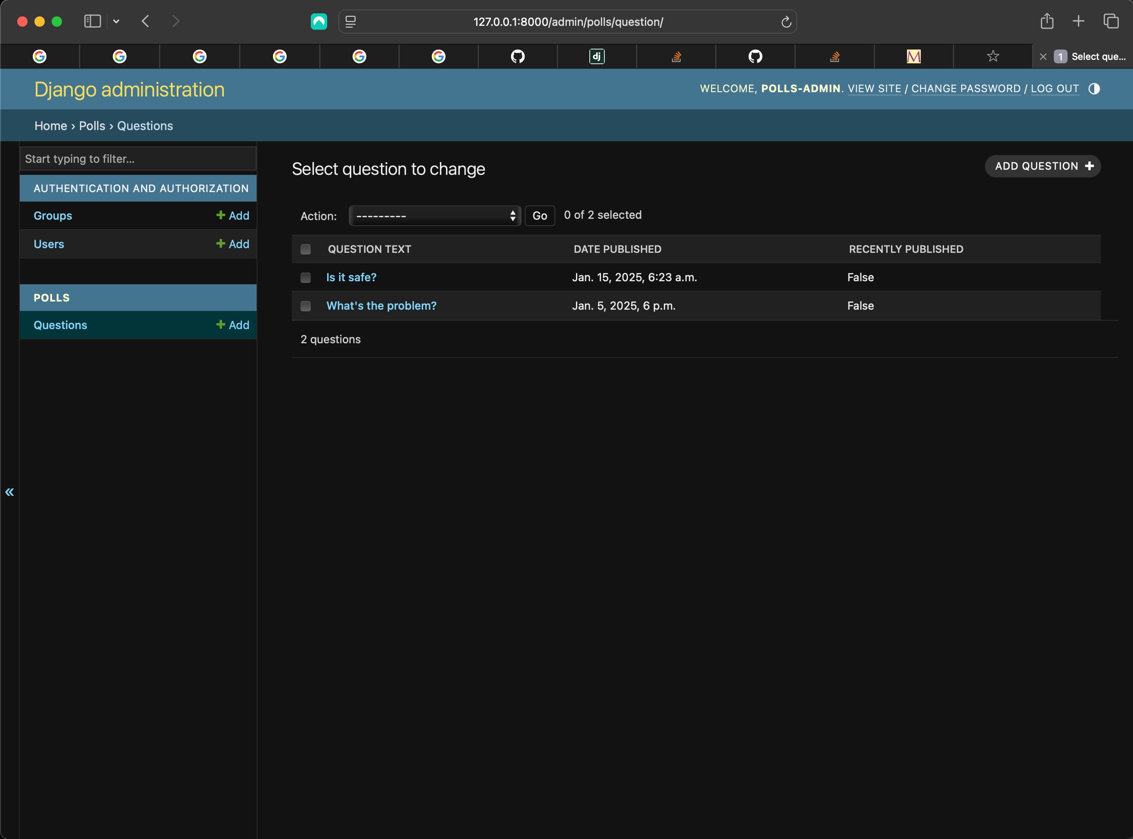The height and width of the screenshot is (839, 1133).
Task: Open the Django administration title link
Action: 130,90
